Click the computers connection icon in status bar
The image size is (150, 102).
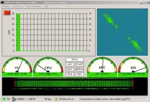click(14, 99)
